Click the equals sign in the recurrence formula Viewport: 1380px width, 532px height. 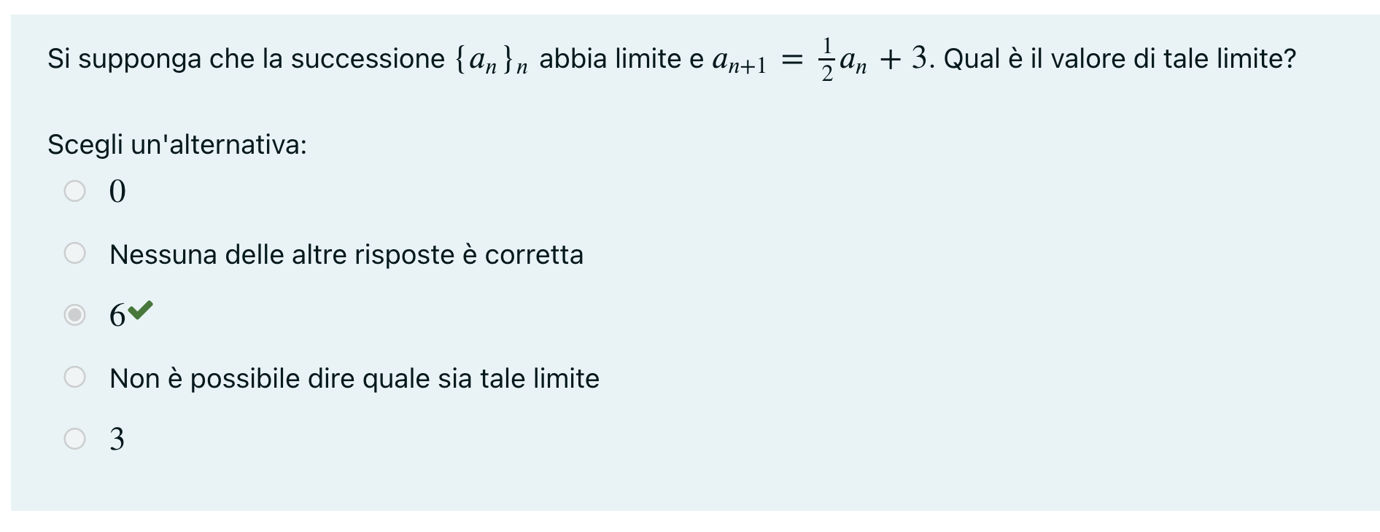(x=791, y=60)
